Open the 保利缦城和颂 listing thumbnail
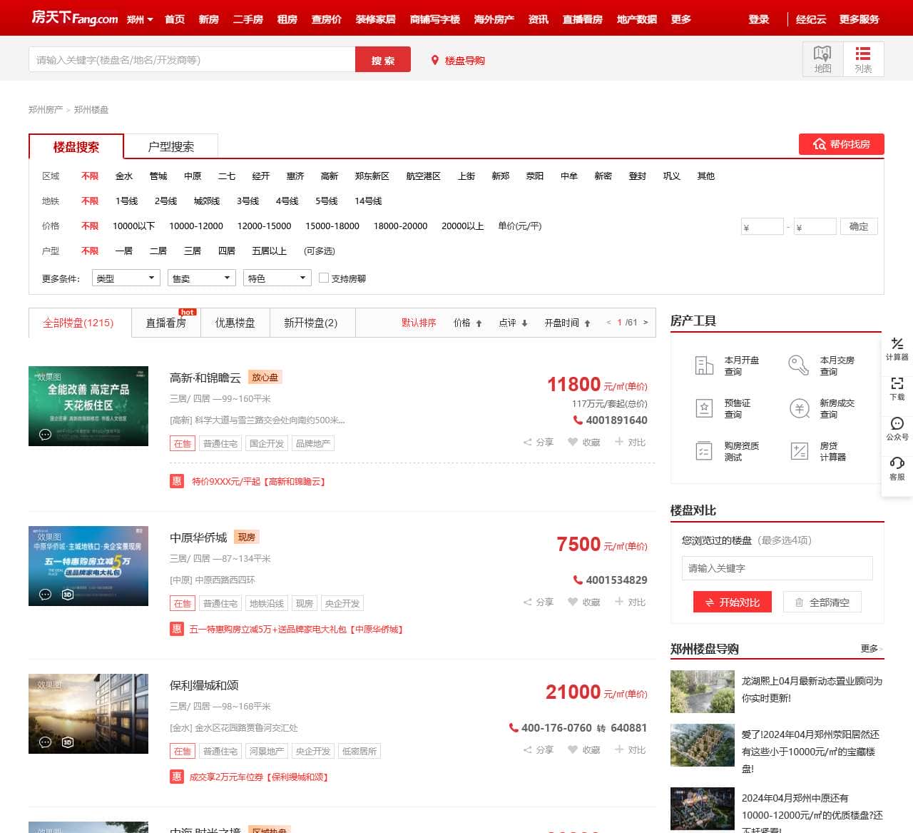913x833 pixels. 88,714
